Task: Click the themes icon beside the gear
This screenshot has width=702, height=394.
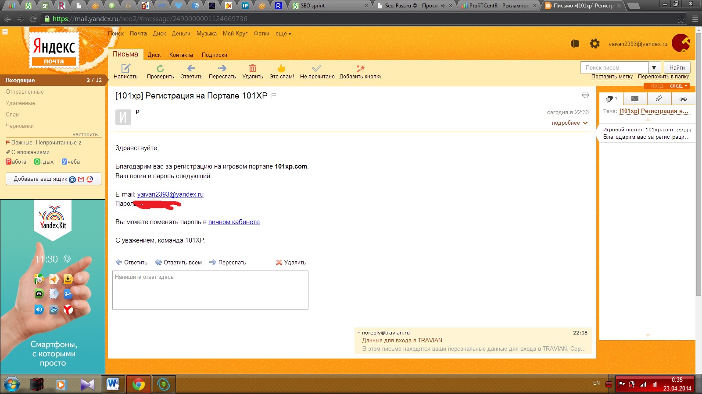Action: pos(575,43)
